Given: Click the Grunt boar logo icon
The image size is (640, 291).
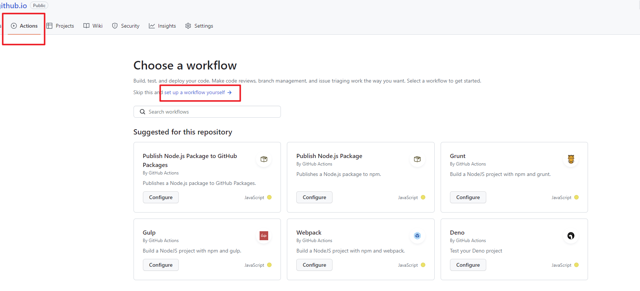Looking at the screenshot, I should pyautogui.click(x=571, y=159).
